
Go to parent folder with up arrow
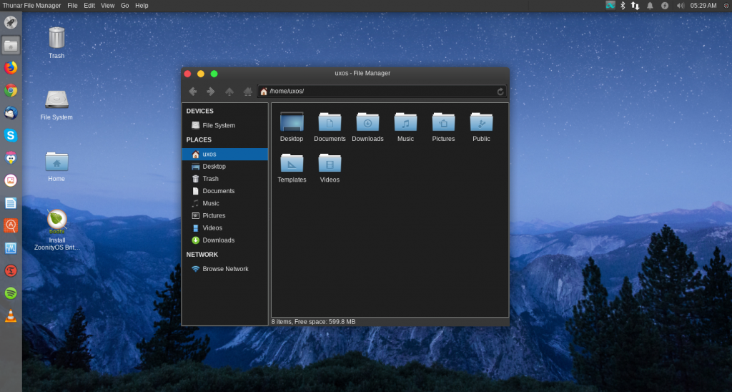[229, 92]
